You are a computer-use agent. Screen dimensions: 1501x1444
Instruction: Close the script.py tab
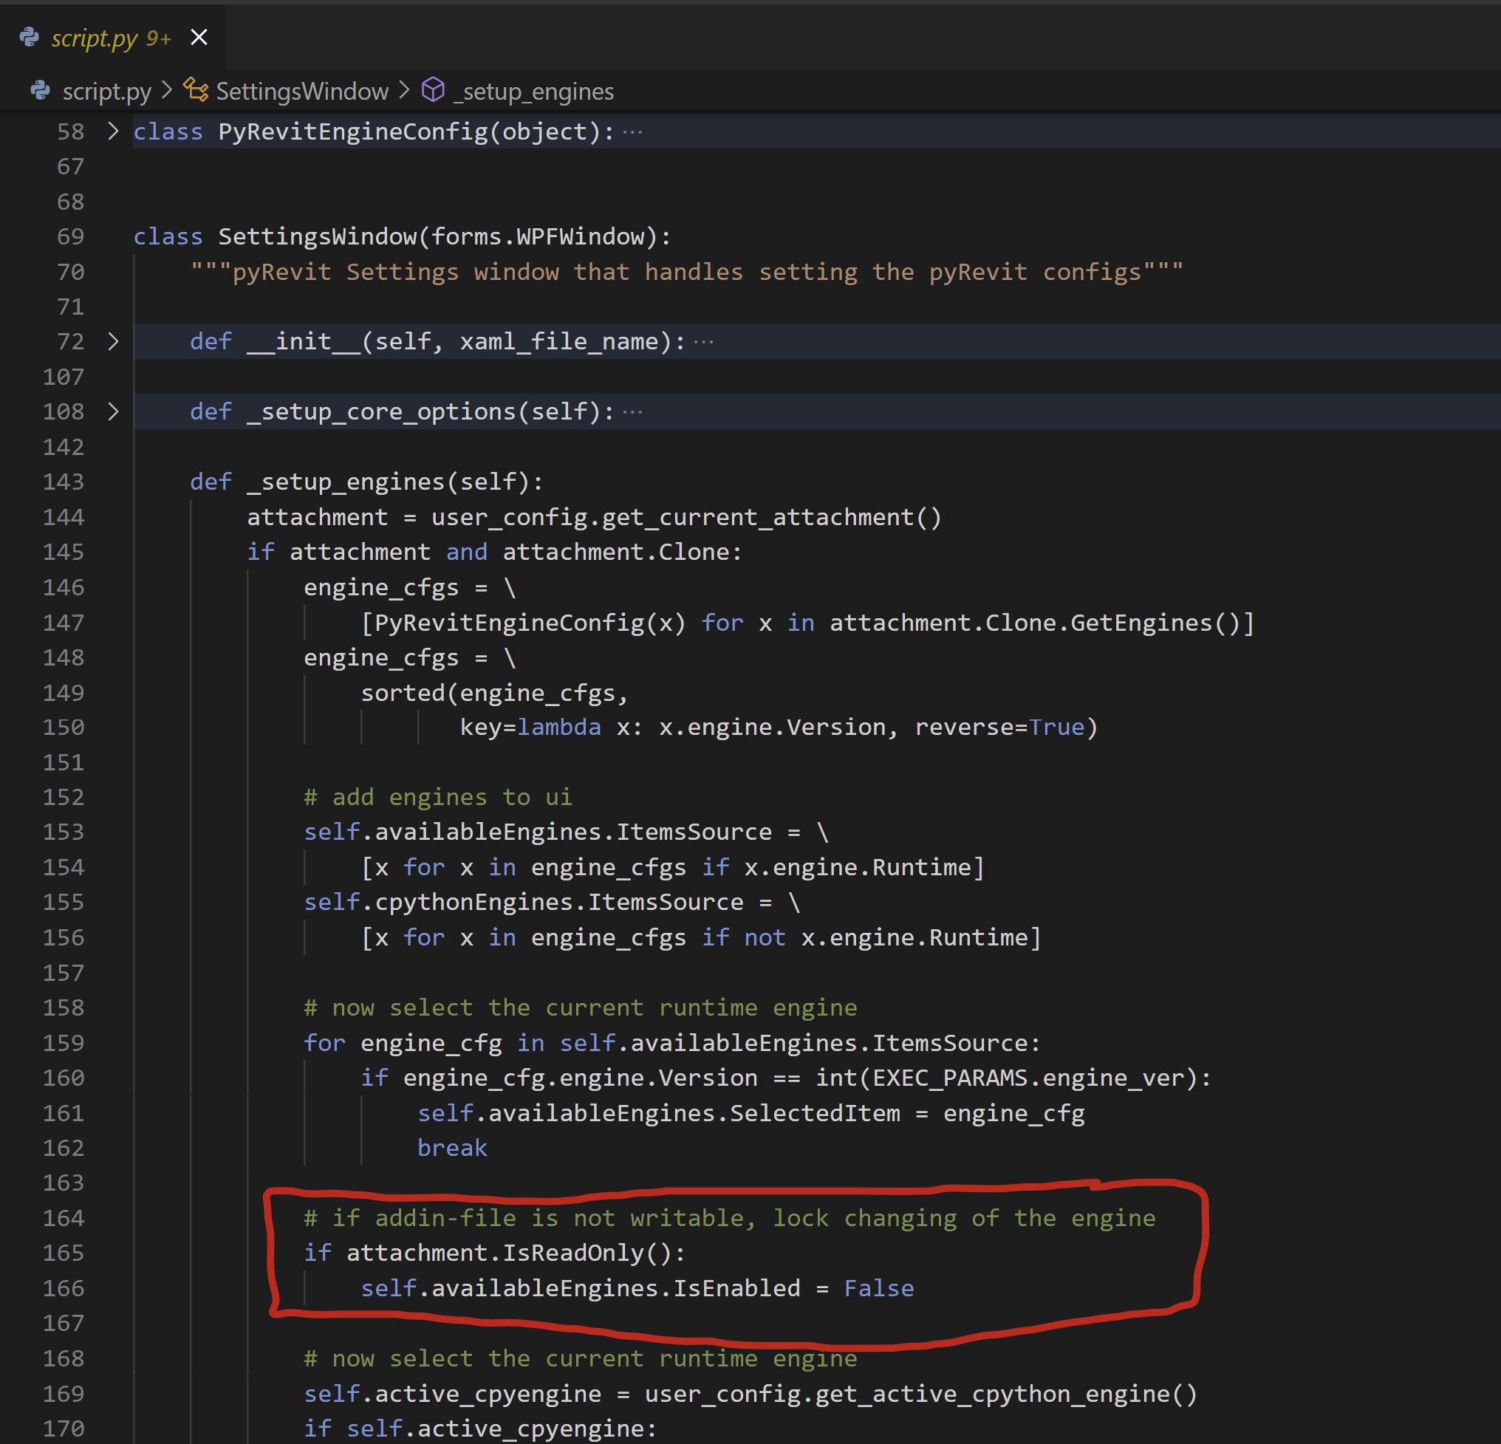tap(199, 37)
